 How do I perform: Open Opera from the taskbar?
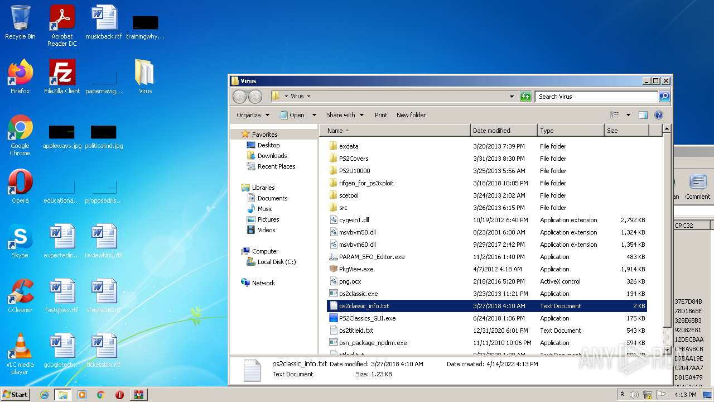pos(119,395)
